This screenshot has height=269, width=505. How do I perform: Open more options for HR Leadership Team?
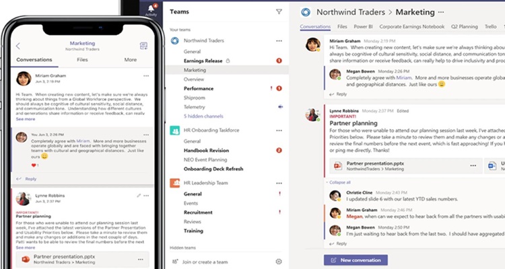tap(279, 183)
